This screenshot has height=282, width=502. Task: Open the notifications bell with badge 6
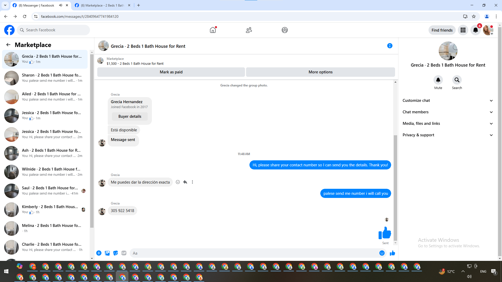click(476, 30)
